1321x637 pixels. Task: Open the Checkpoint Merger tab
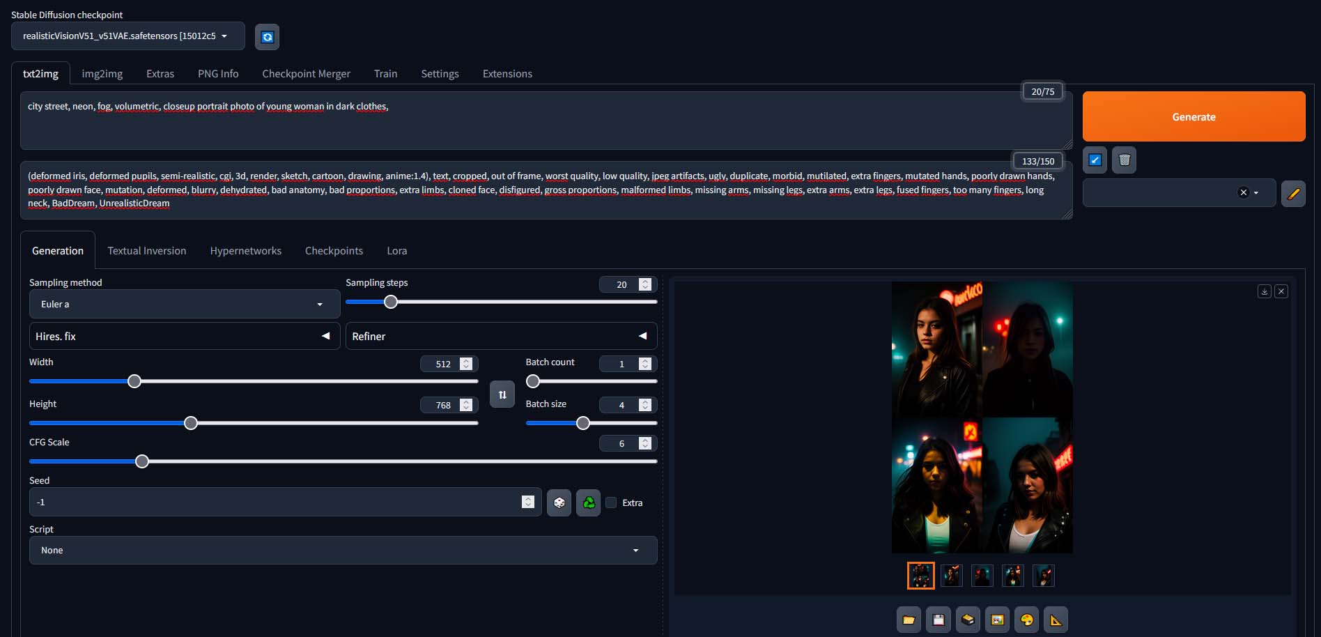point(306,74)
